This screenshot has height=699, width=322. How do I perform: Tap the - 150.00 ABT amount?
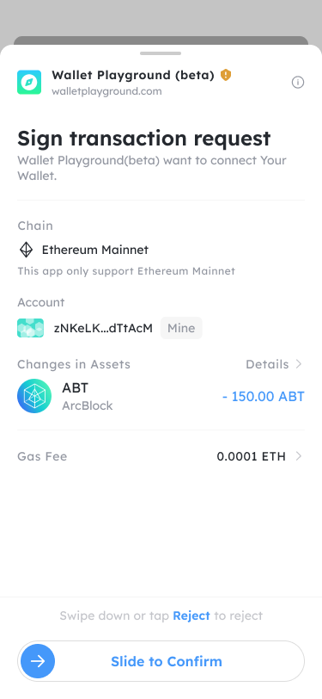[264, 396]
